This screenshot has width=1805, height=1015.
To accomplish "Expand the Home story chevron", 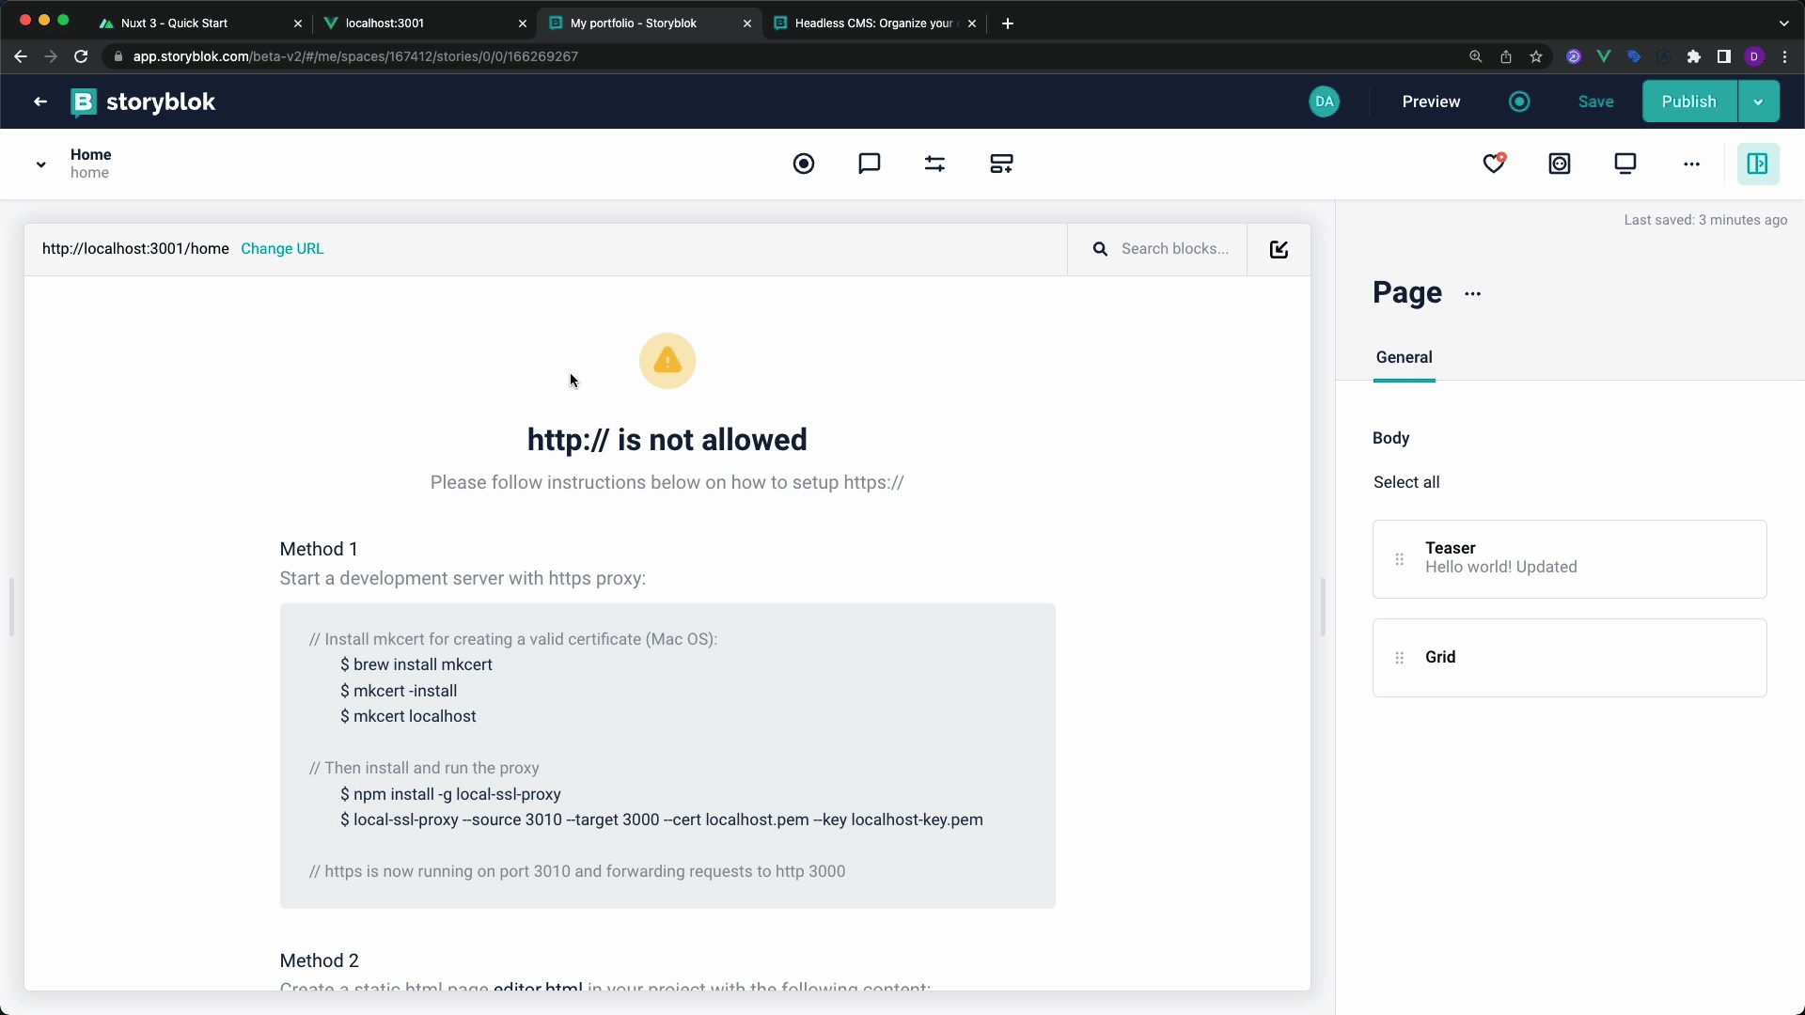I will pos(40,164).
